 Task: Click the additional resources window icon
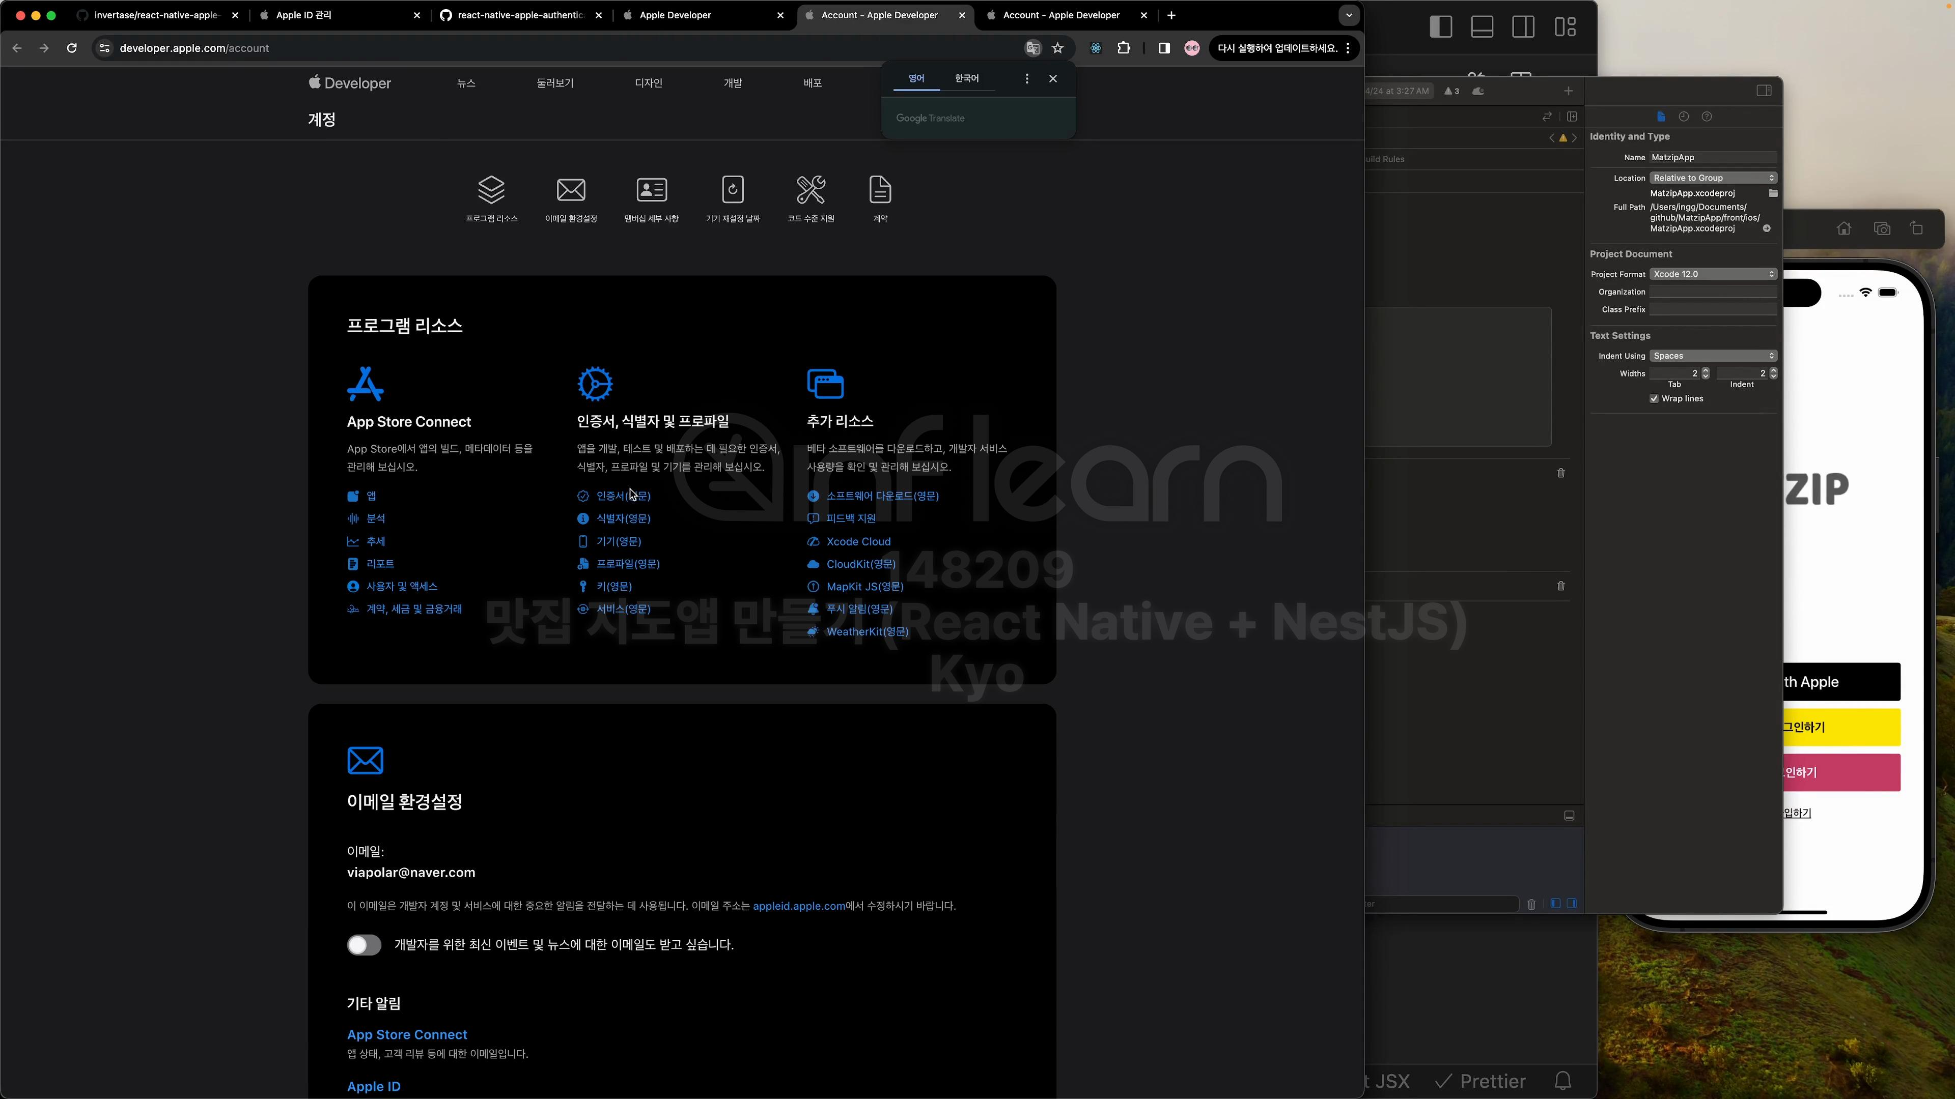click(825, 383)
